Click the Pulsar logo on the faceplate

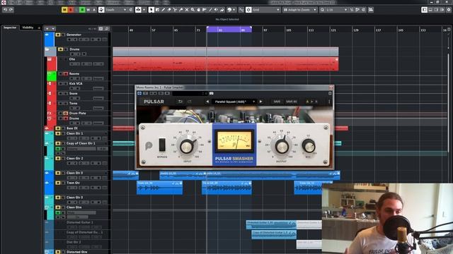(149, 146)
